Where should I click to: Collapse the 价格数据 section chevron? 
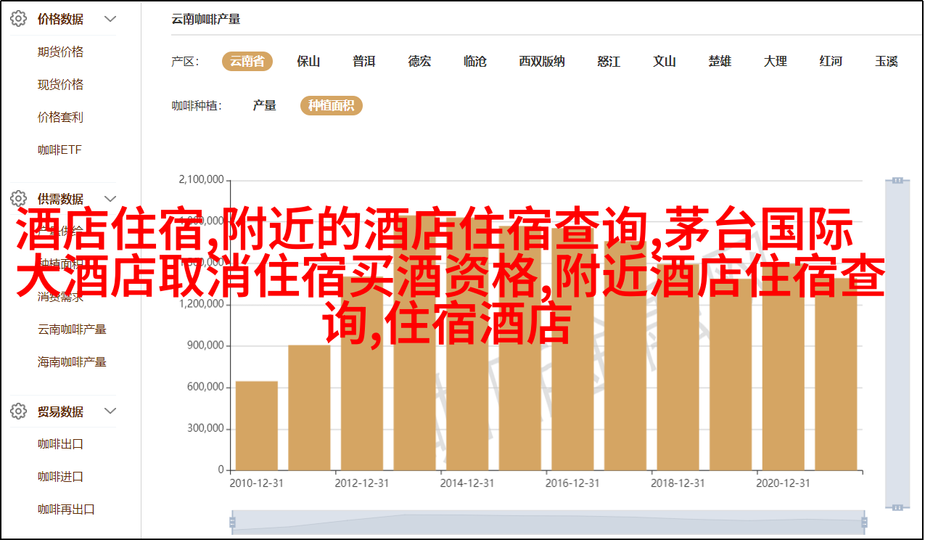tap(110, 20)
